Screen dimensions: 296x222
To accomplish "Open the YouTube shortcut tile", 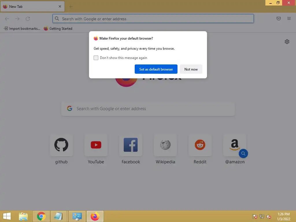I will click(x=96, y=145).
